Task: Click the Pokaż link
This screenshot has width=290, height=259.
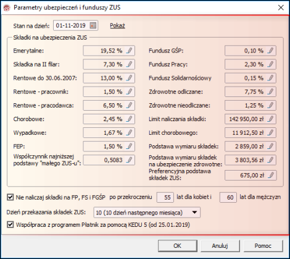Action: (x=117, y=25)
